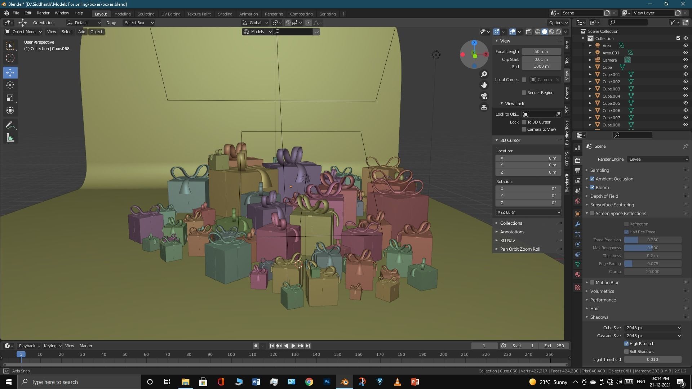Screen dimensions: 692x389
Task: Open the File menu
Action: (16, 13)
